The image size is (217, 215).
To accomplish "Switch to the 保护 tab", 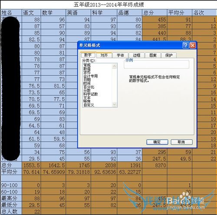I will (x=169, y=55).
